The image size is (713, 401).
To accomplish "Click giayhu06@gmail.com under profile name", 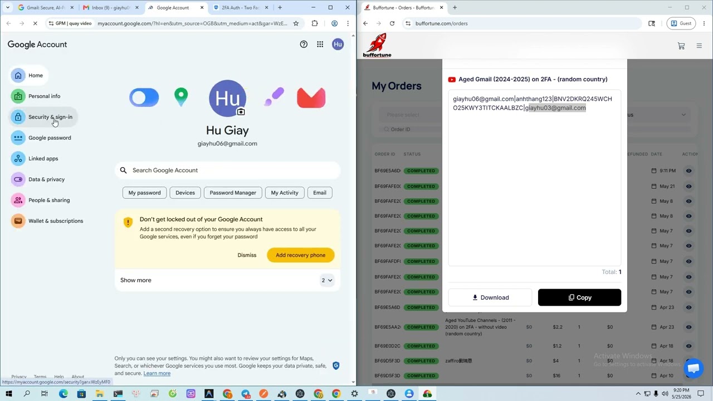I will click(227, 144).
